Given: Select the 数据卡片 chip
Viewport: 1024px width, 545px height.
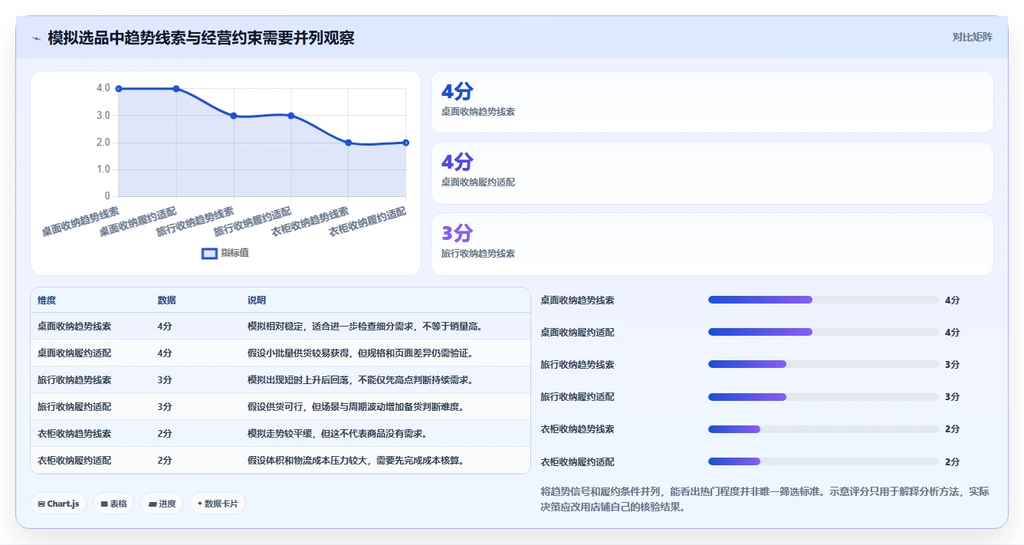Looking at the screenshot, I should (x=218, y=504).
